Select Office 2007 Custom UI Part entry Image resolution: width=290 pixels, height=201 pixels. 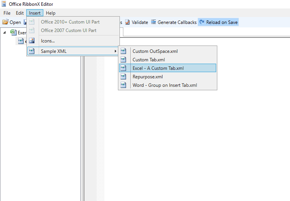pos(73,30)
